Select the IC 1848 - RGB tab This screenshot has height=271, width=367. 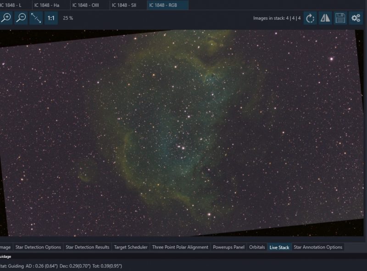point(167,5)
